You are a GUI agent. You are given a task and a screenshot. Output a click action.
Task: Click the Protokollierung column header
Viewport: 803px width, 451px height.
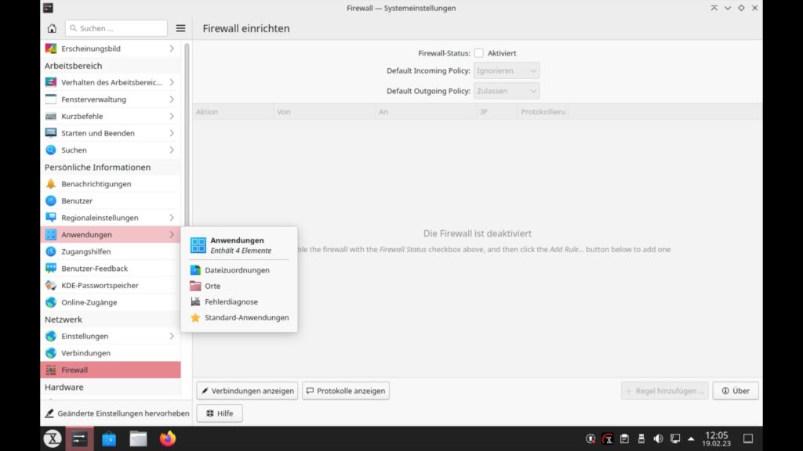point(543,111)
